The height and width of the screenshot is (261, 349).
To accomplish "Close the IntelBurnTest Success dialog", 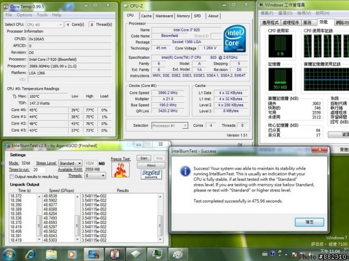I will coord(320,150).
